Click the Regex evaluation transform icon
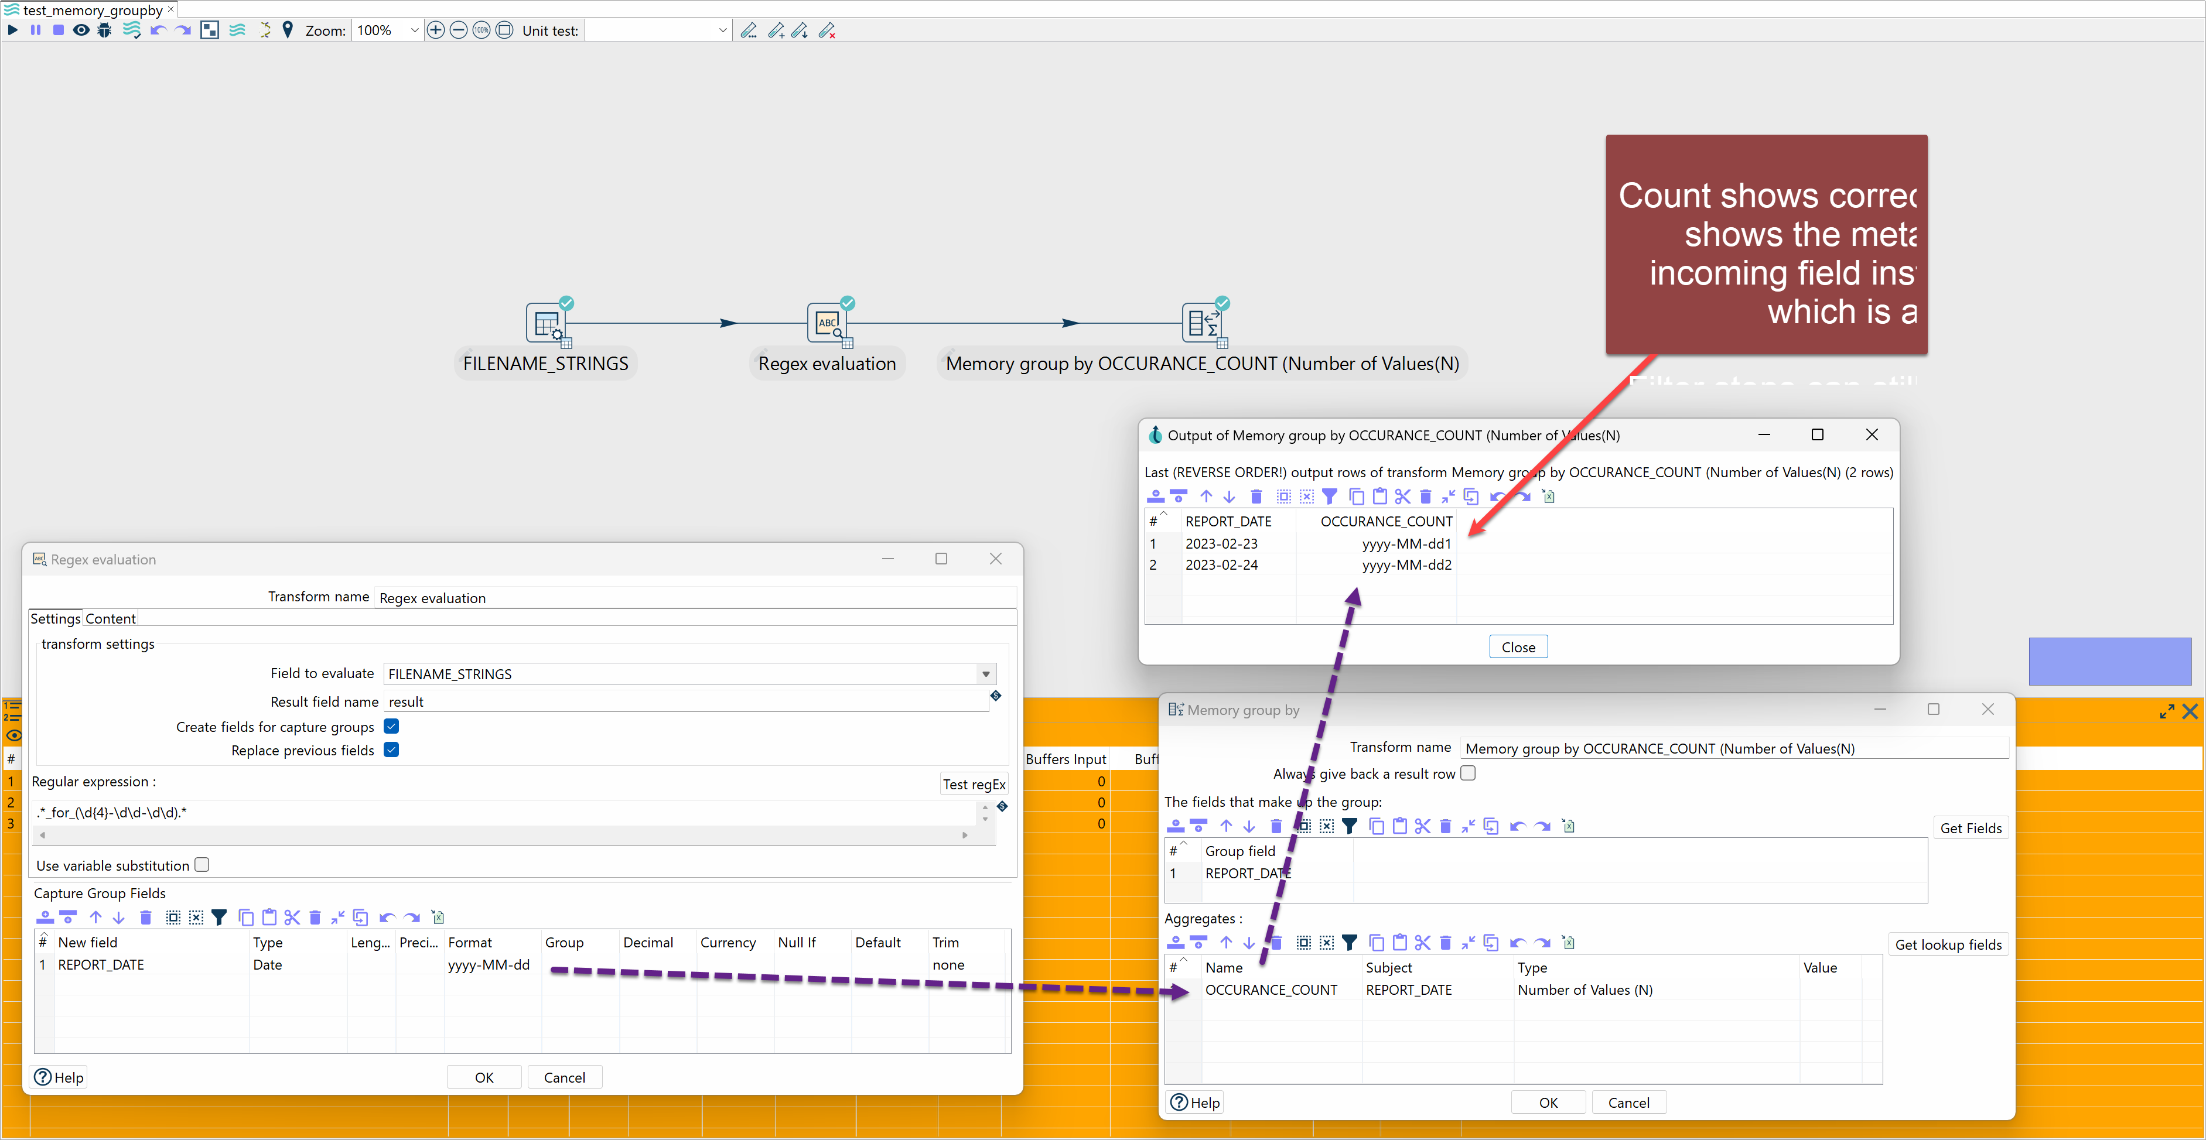 827,324
